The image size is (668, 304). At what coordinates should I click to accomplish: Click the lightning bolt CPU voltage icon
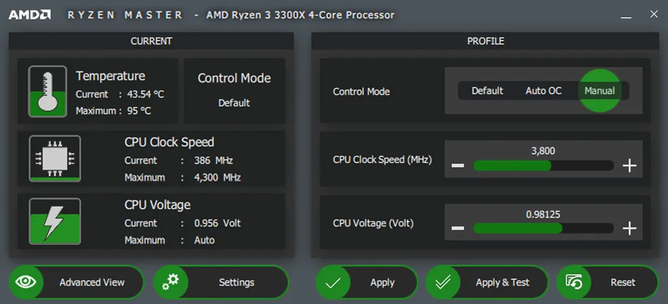click(55, 221)
